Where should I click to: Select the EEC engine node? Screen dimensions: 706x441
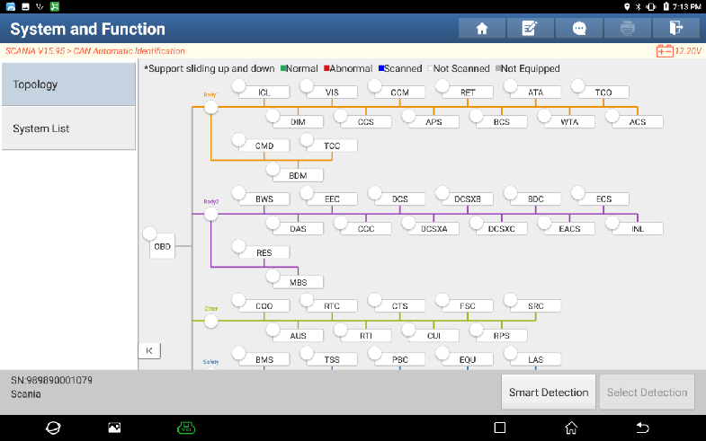click(x=331, y=198)
